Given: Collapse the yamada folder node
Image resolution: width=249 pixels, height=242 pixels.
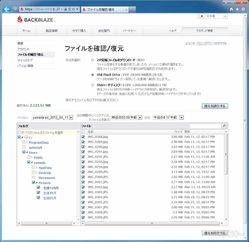Looking at the screenshot, I should coord(32,162).
